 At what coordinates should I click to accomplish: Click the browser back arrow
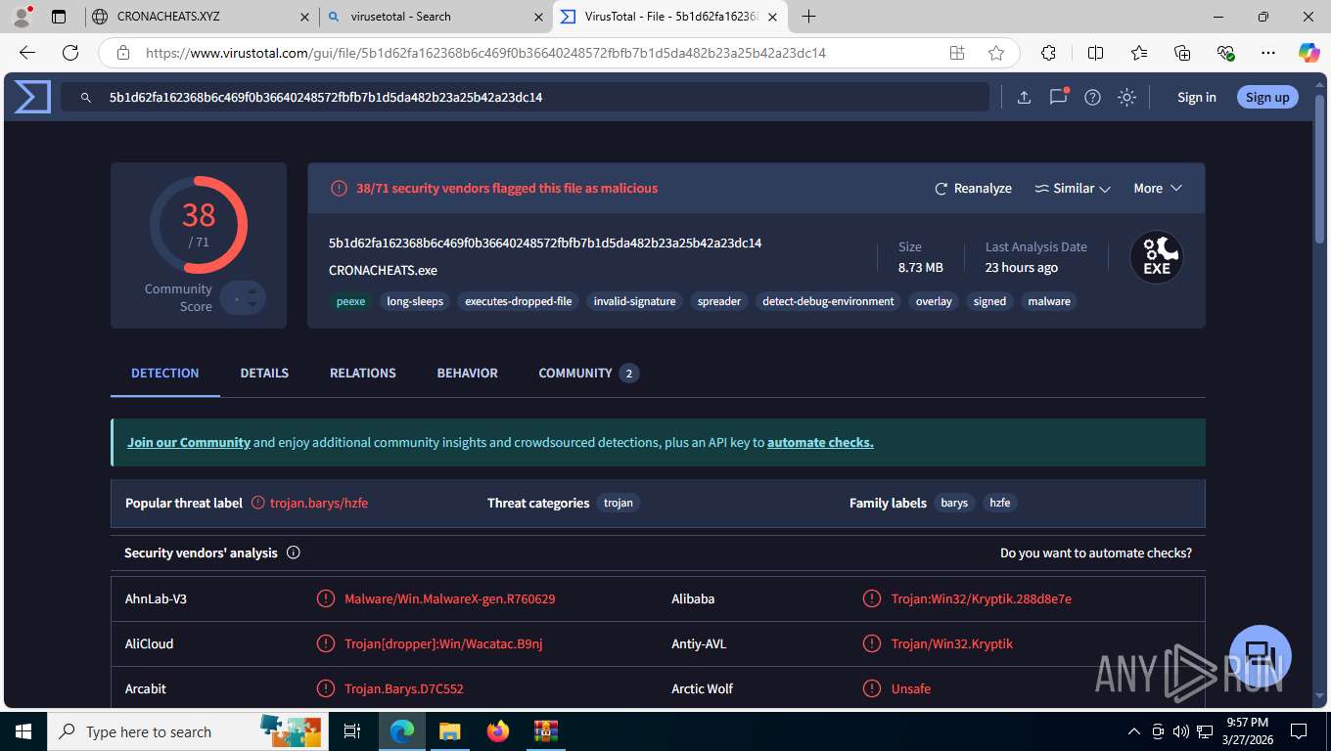click(27, 53)
